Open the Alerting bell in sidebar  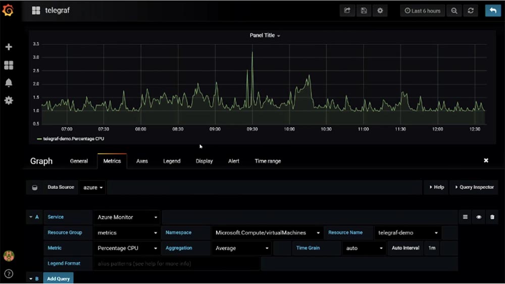(9, 83)
